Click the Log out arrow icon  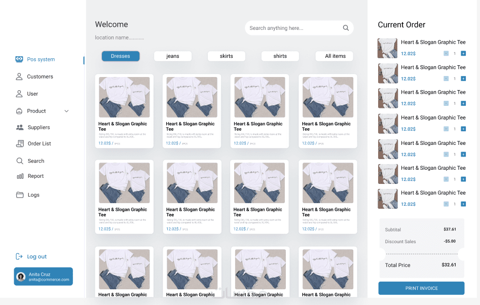pyautogui.click(x=19, y=256)
